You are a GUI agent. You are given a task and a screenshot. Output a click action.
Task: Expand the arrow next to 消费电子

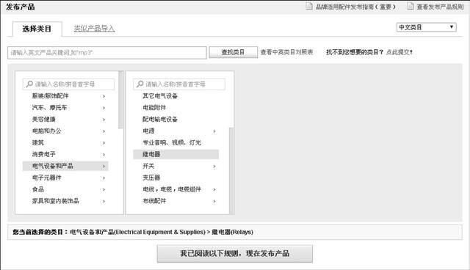104,155
